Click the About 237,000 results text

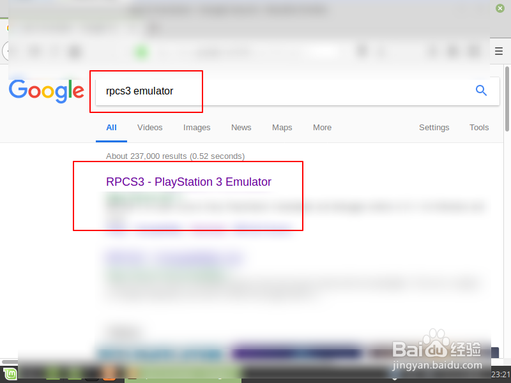pos(175,156)
